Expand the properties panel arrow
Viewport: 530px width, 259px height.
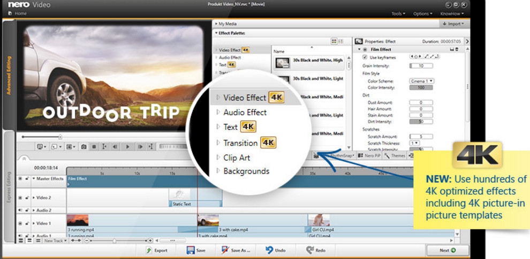467,41
